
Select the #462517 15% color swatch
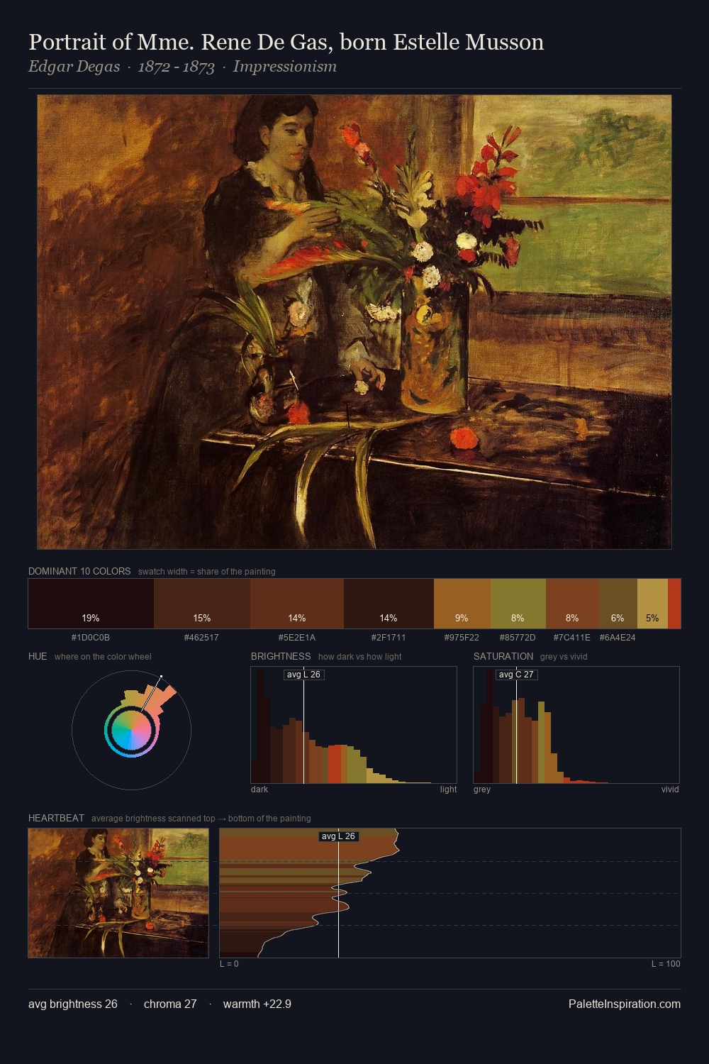(x=202, y=604)
